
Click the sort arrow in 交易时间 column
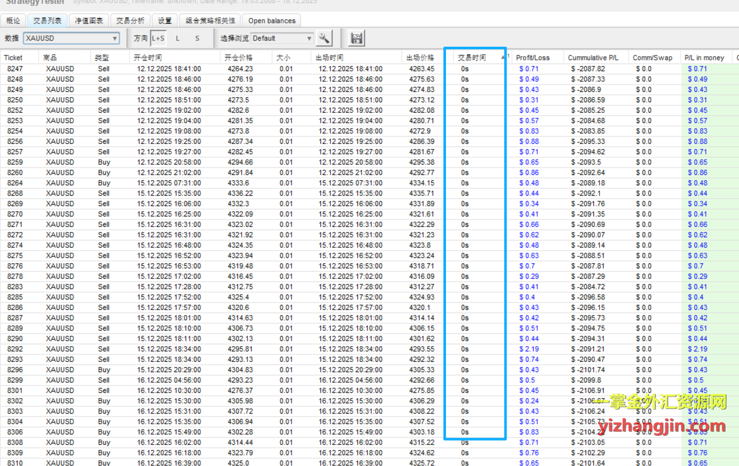503,57
